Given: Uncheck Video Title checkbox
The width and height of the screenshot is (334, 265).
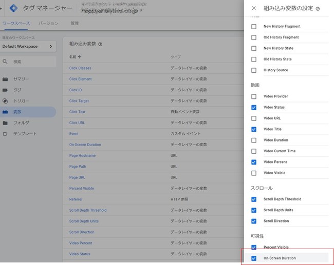Looking at the screenshot, I should click(x=254, y=129).
